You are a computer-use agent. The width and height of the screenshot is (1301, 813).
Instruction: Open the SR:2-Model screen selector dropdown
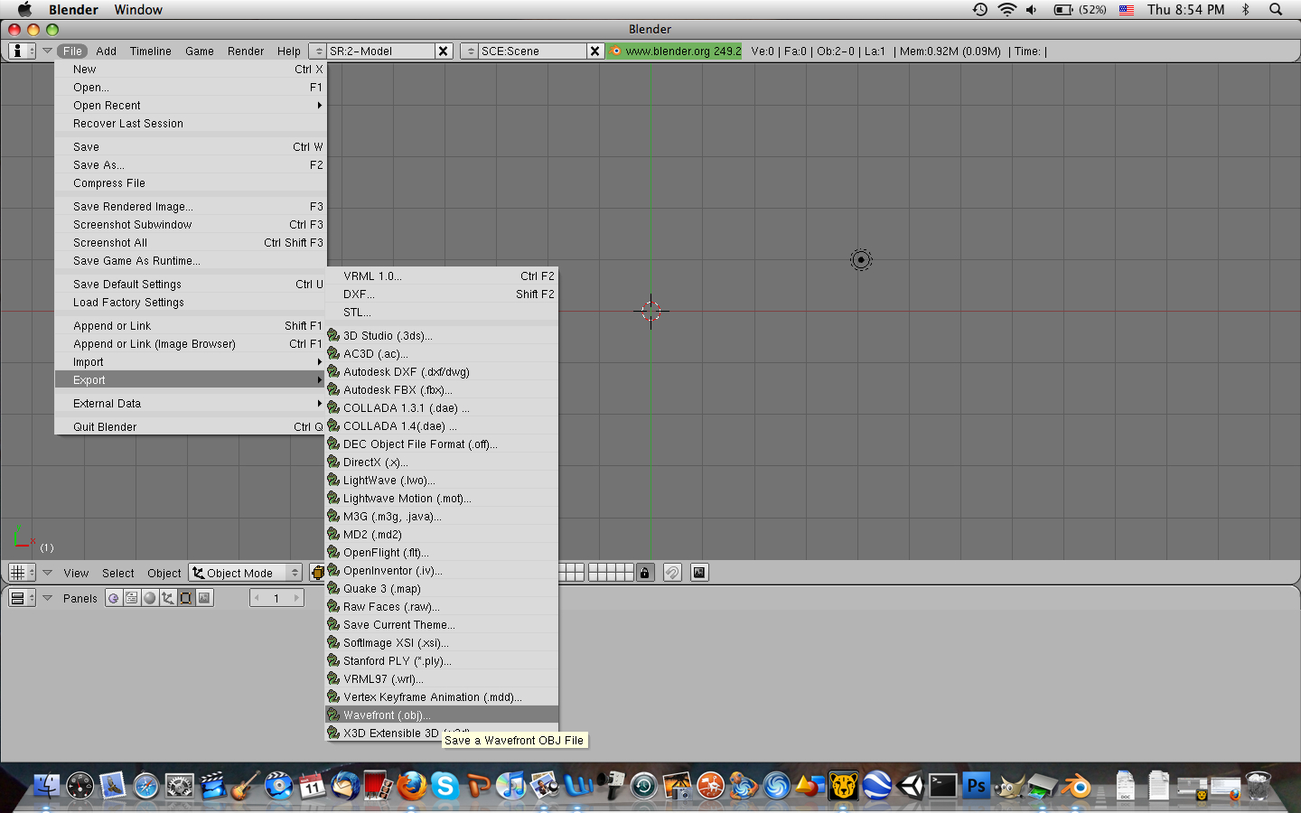click(x=317, y=51)
